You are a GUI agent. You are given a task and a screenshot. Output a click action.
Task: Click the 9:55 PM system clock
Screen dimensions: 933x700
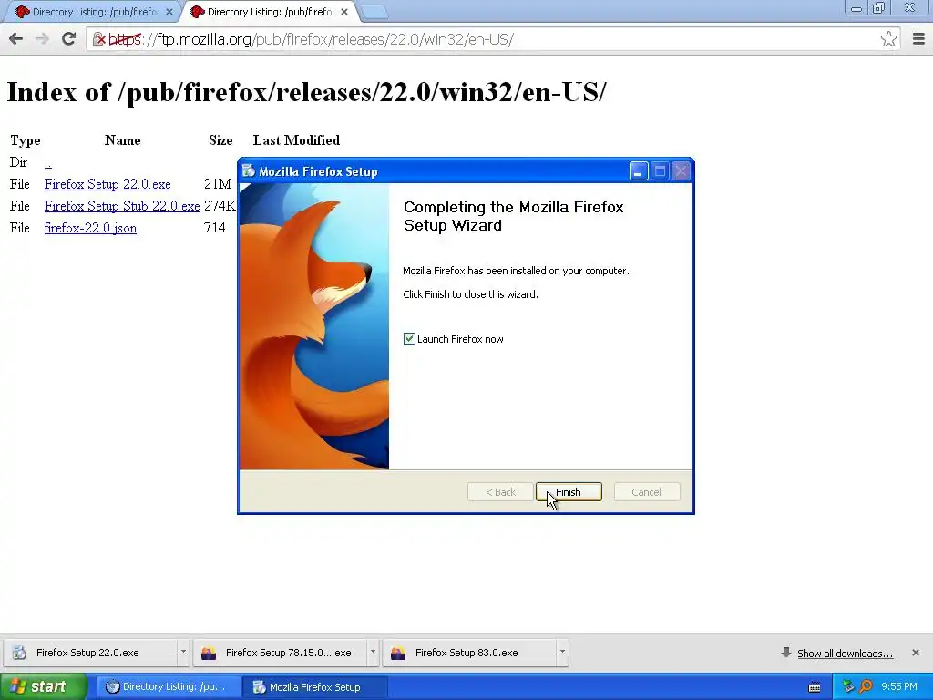pos(899,687)
